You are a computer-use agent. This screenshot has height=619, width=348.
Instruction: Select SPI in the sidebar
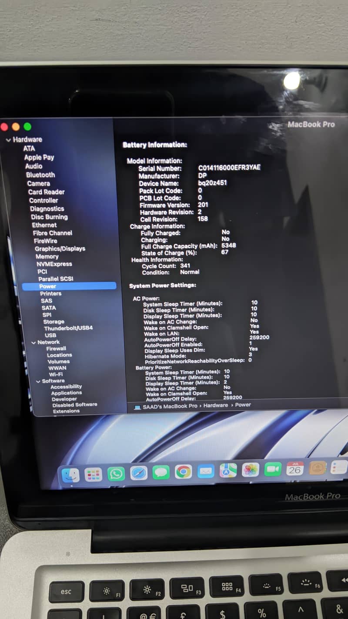(47, 314)
